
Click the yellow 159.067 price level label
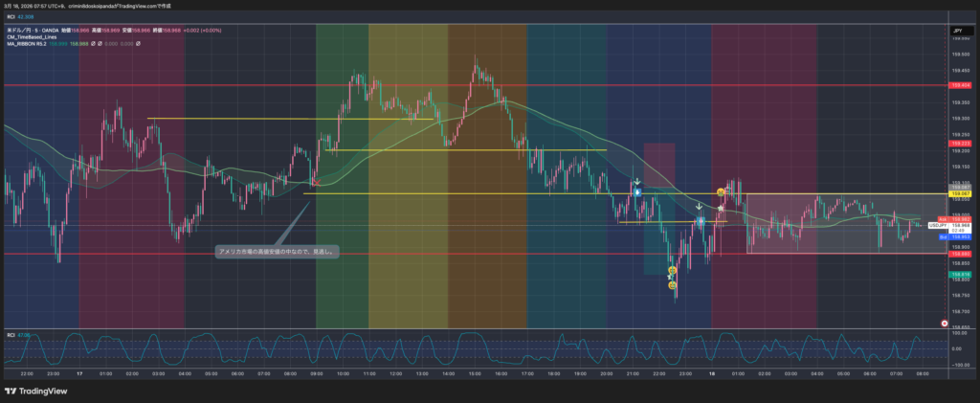point(960,193)
